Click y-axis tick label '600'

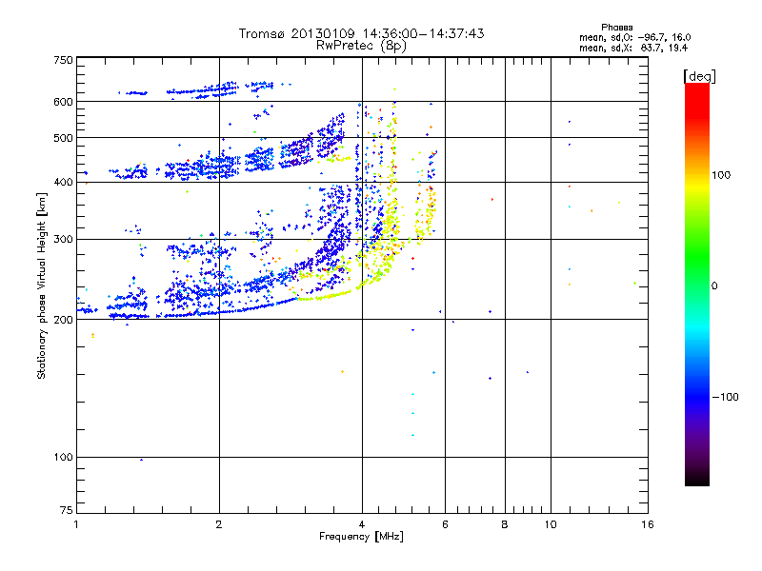coord(64,102)
